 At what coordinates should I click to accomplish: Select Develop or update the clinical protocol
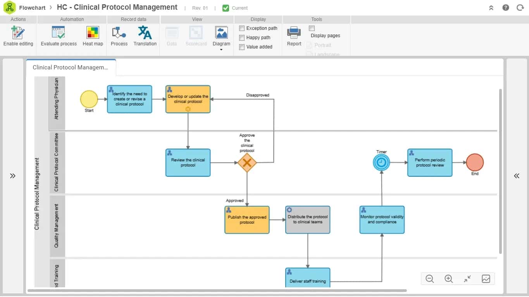pos(188,99)
